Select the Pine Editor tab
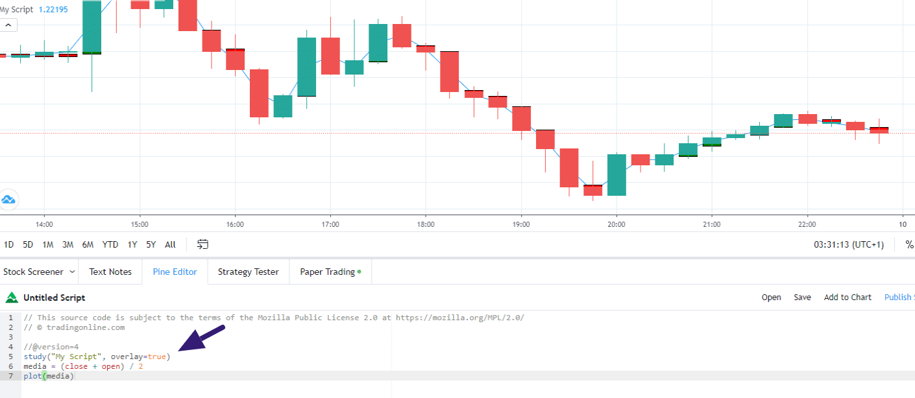 [x=175, y=272]
